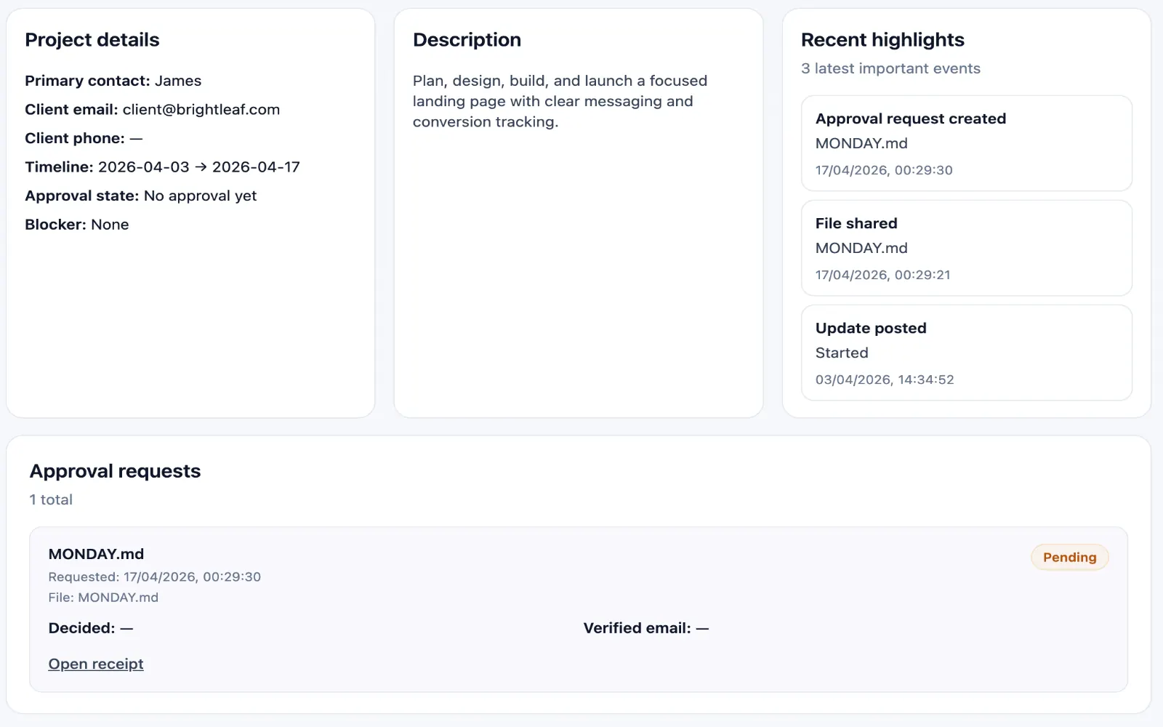Viewport: 1163px width, 727px height.
Task: Open the File shared highlight card
Action: pos(967,248)
